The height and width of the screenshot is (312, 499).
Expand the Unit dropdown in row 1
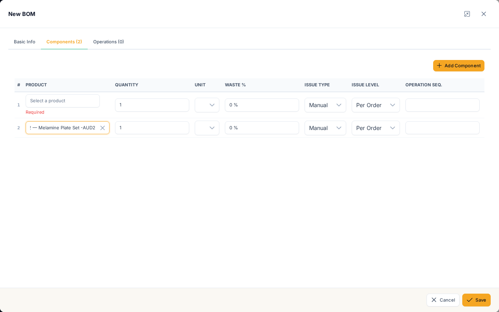(207, 105)
